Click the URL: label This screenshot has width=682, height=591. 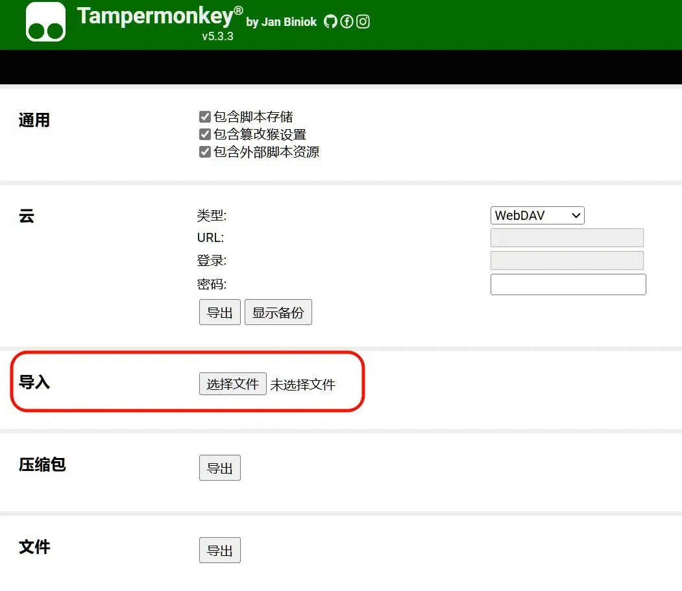[x=210, y=238]
